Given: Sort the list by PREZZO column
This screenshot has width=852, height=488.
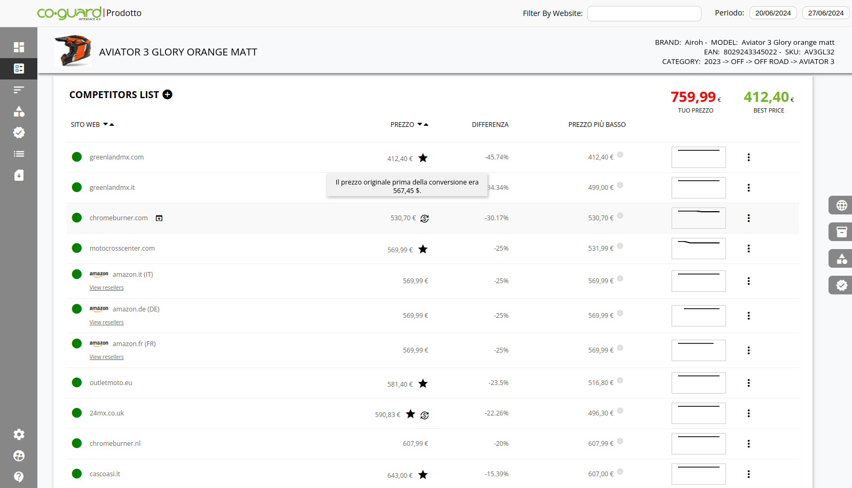Looking at the screenshot, I should [423, 124].
